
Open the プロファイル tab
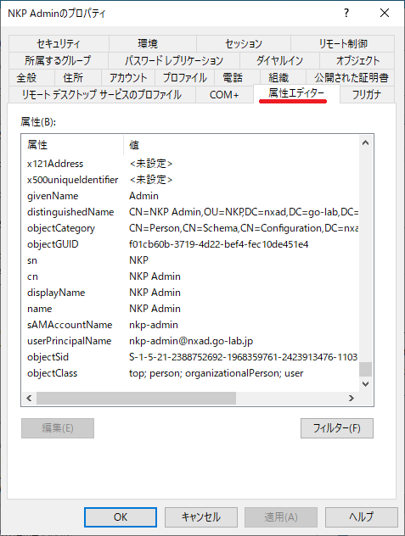click(x=184, y=77)
